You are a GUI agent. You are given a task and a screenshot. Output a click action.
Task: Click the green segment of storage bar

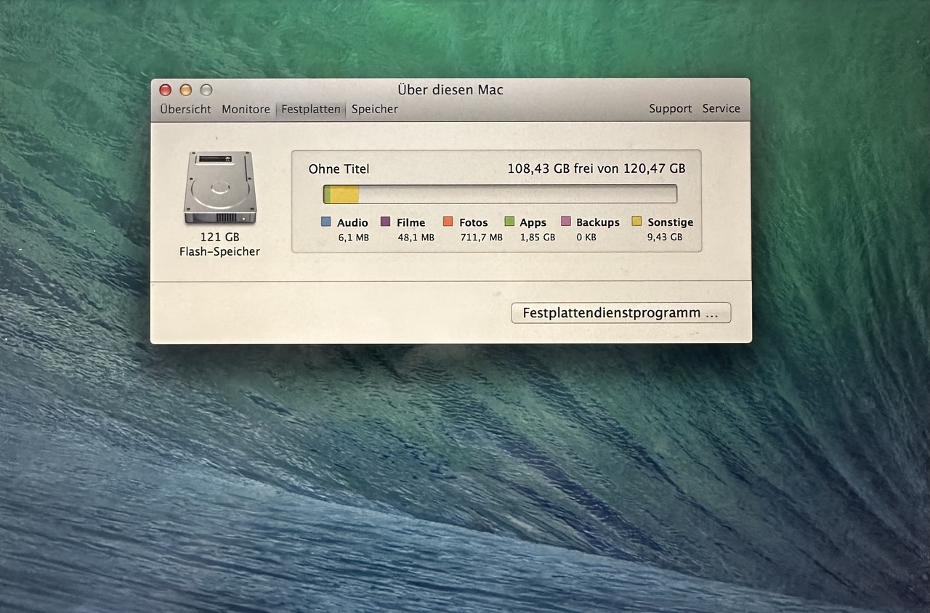[328, 194]
